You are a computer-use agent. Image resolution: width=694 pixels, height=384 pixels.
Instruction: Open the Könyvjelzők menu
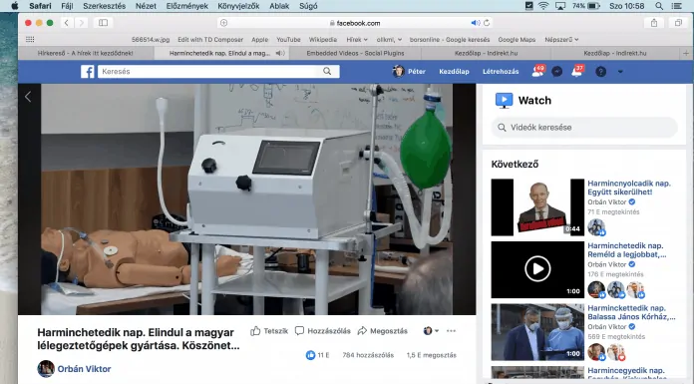238,6
